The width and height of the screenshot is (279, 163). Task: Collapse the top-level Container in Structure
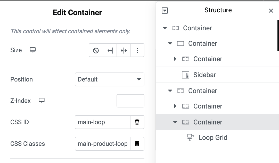[x=165, y=28]
